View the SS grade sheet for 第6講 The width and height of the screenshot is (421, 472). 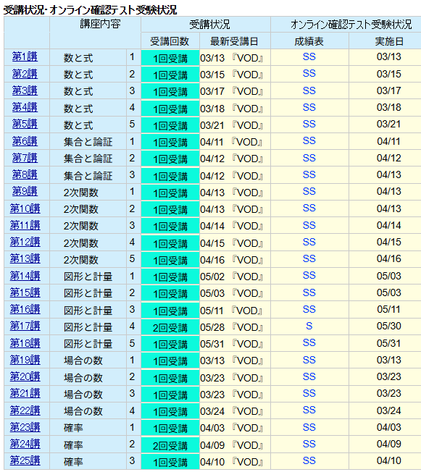pos(309,141)
